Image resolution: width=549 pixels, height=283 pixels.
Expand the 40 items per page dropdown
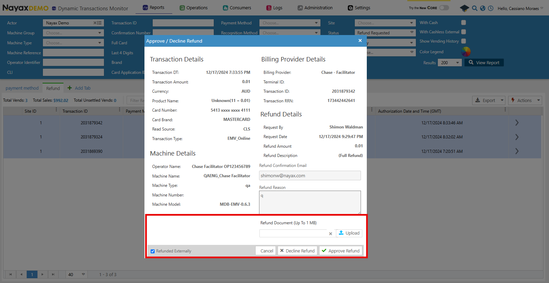point(83,274)
